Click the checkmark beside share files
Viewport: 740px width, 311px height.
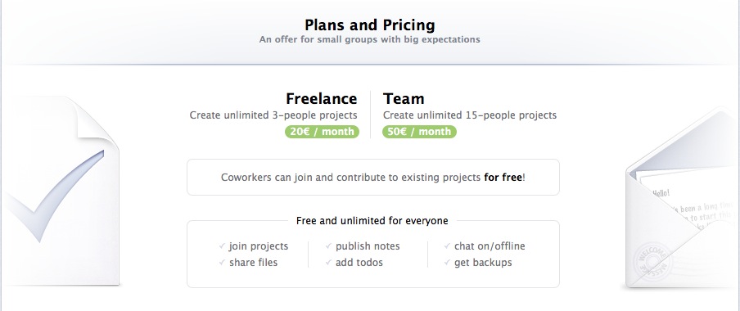(223, 263)
